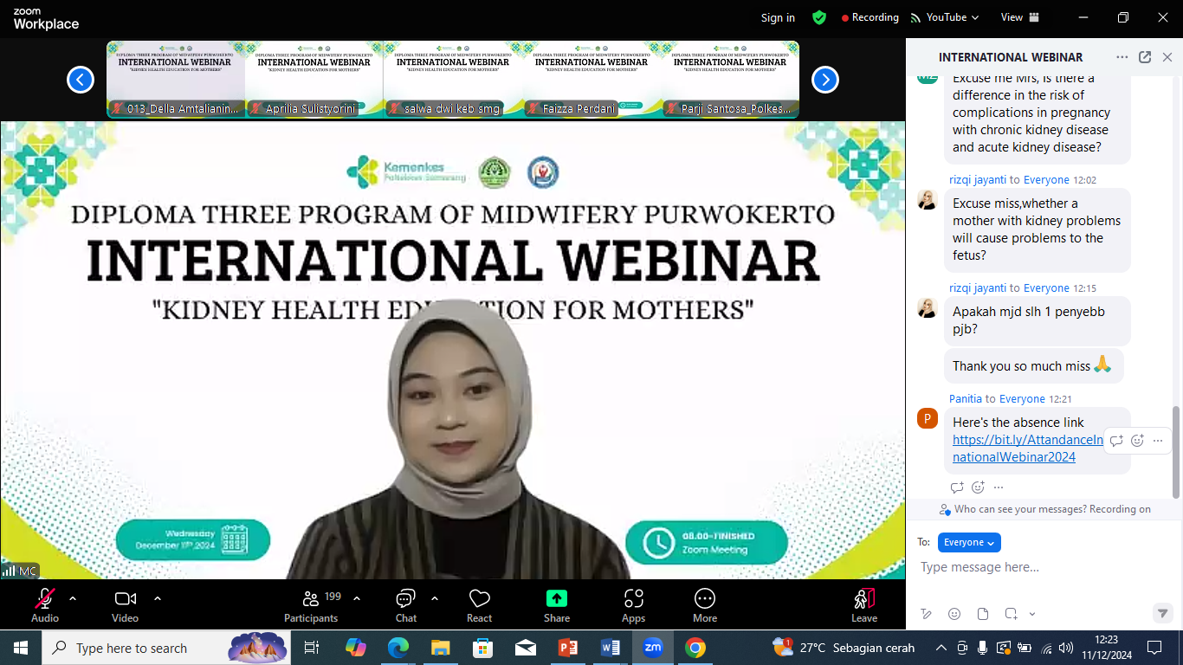1183x665 pixels.
Task: Open Task View on the taskbar
Action: coord(312,648)
